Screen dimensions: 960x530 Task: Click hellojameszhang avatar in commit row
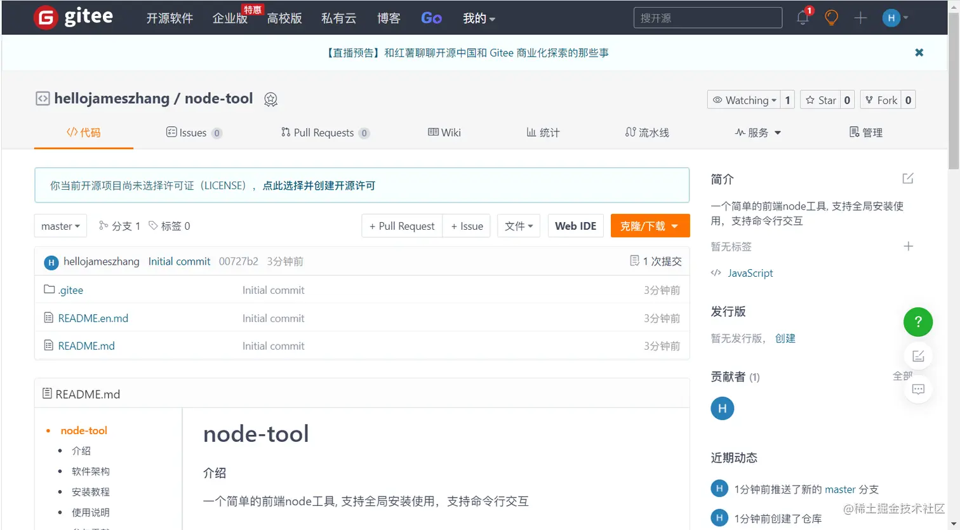(x=51, y=262)
